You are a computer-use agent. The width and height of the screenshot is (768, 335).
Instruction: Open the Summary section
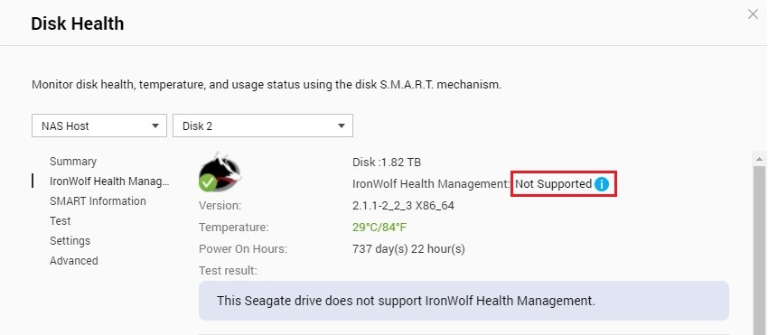point(73,161)
